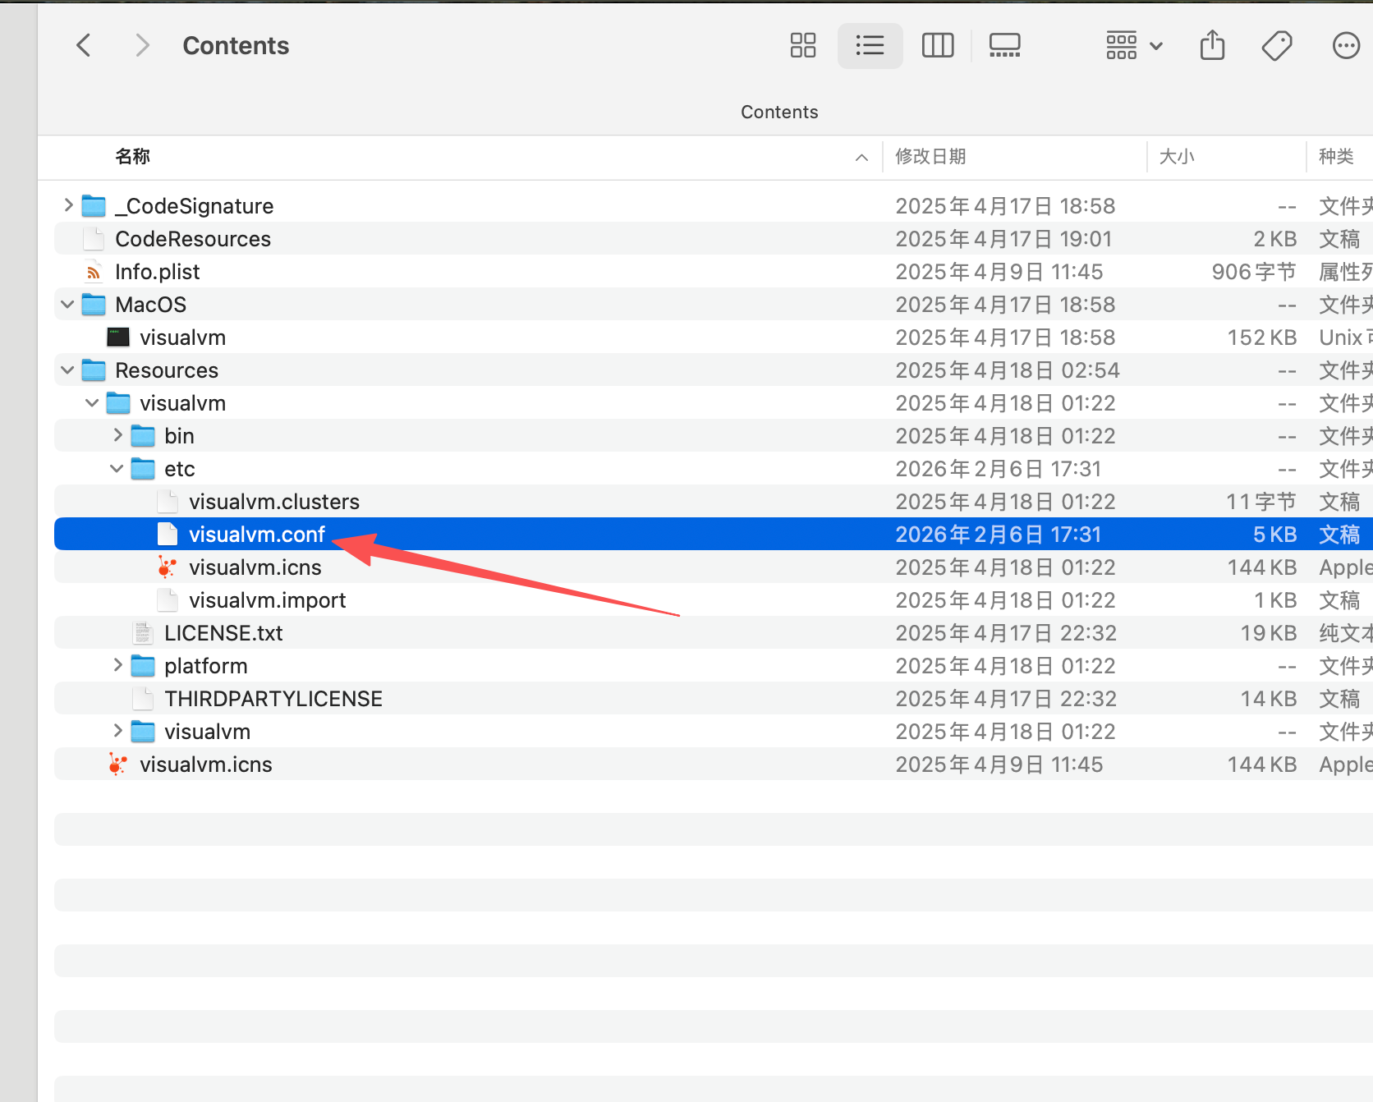Screen dimensions: 1373x1102
Task: Go forward with the right chevron
Action: click(142, 45)
